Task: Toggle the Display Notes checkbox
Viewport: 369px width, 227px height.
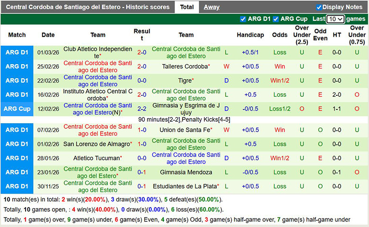Action: click(319, 7)
